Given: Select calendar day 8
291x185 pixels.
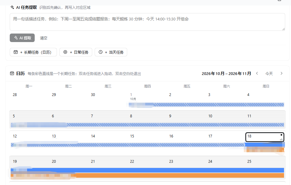Looking at the screenshot, I should tap(131, 116).
